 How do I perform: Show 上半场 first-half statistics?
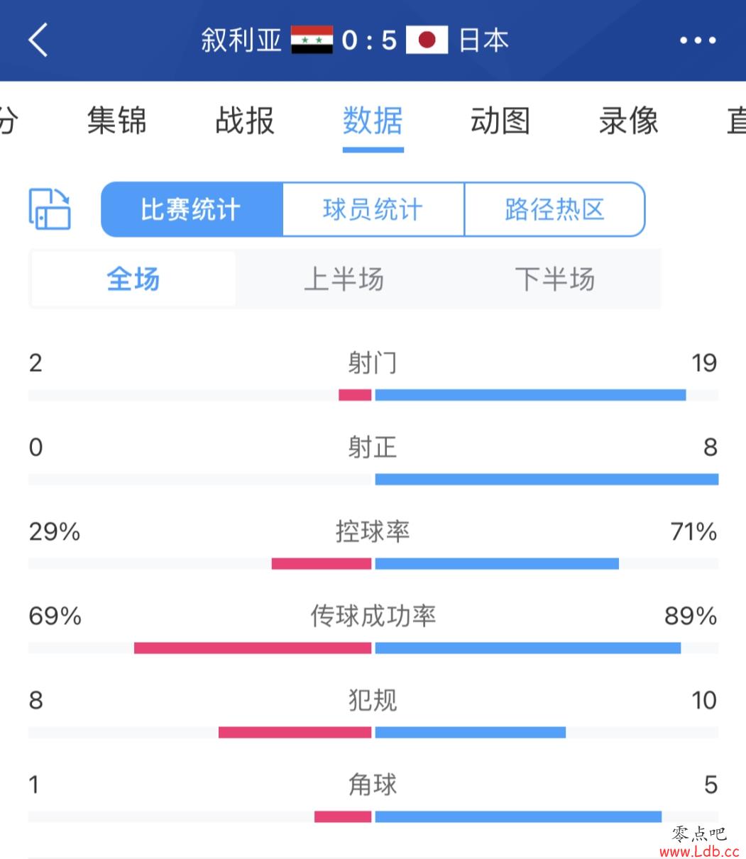coord(344,279)
